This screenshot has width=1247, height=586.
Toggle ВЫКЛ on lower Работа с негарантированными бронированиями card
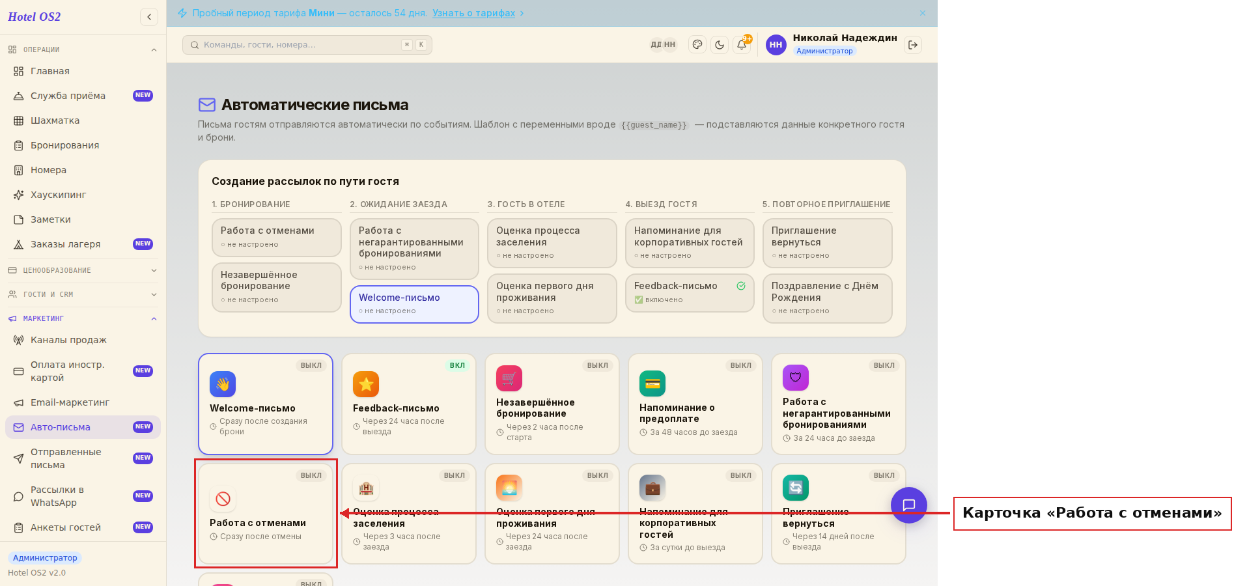pos(884,365)
